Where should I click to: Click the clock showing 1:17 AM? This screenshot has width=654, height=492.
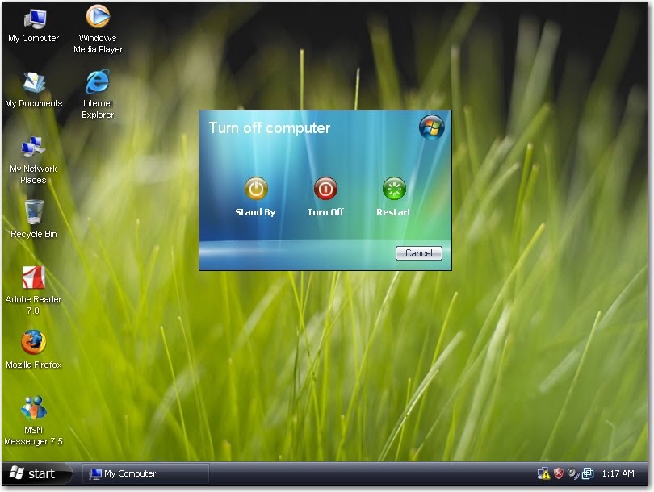click(618, 473)
